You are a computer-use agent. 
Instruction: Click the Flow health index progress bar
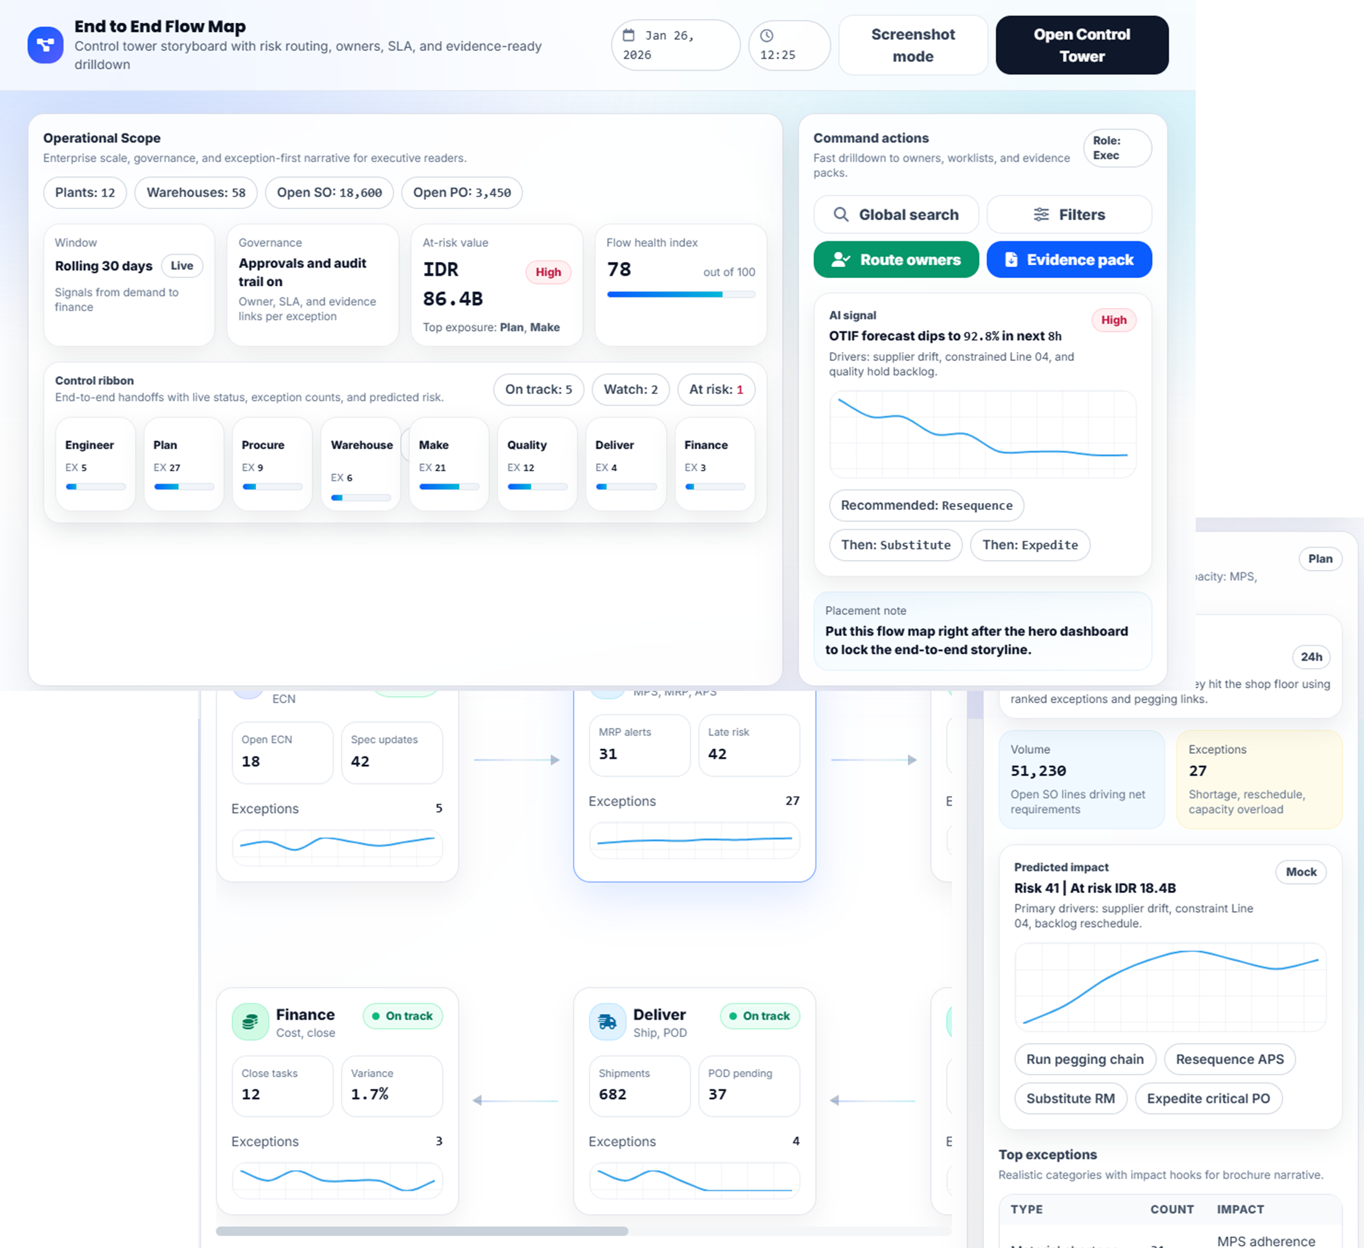pos(680,294)
